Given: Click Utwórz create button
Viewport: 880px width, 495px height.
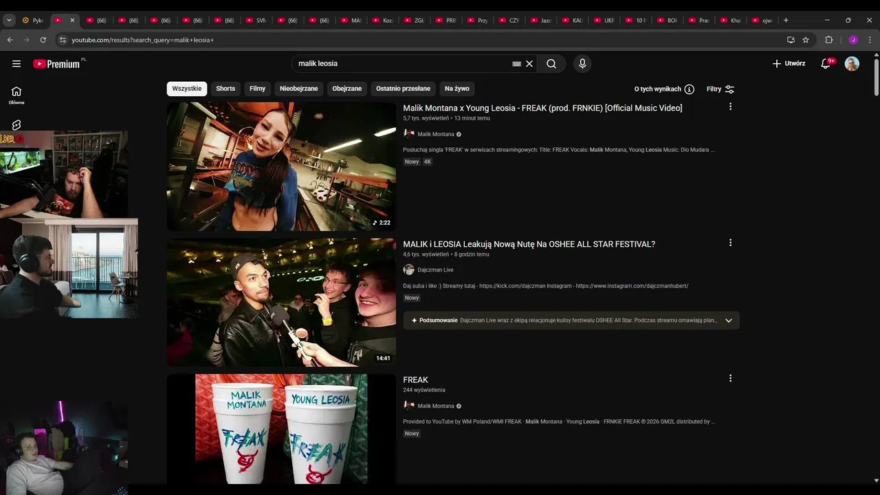Looking at the screenshot, I should 789,63.
